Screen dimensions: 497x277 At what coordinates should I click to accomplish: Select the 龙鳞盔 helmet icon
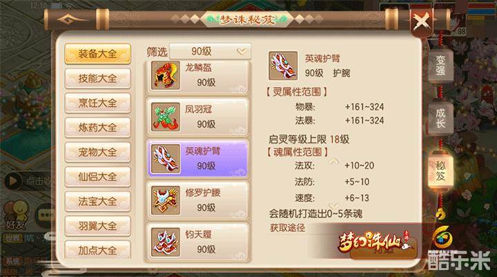coord(166,75)
